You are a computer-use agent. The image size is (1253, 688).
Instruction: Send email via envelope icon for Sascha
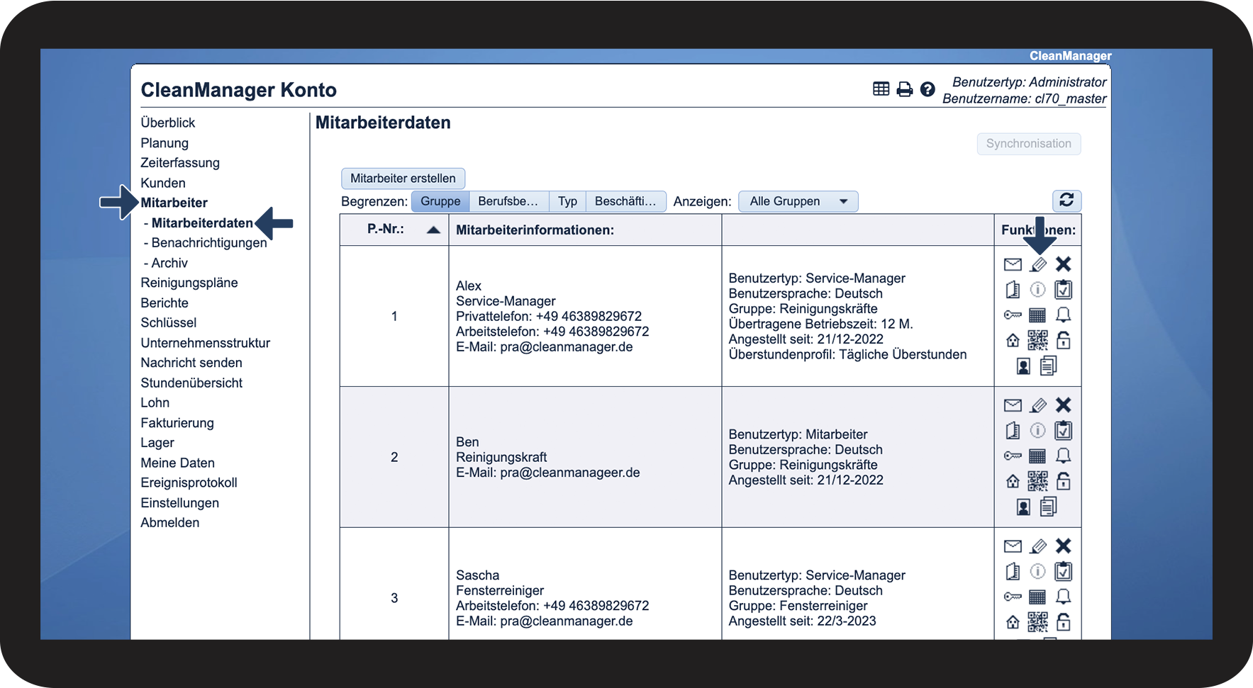pyautogui.click(x=1013, y=546)
